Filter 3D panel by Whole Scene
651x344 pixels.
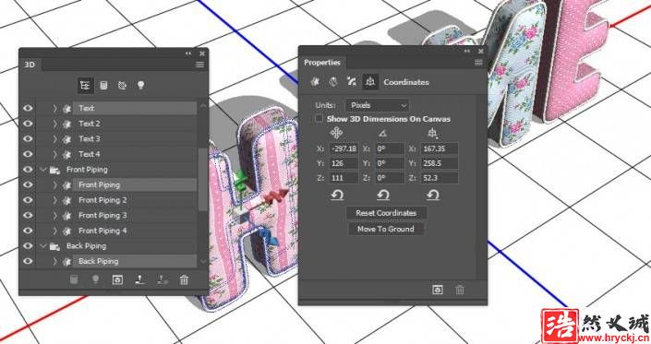point(85,86)
